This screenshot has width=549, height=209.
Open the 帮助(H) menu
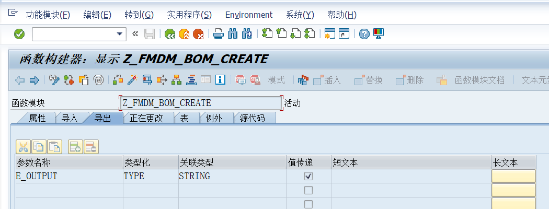[x=342, y=15]
